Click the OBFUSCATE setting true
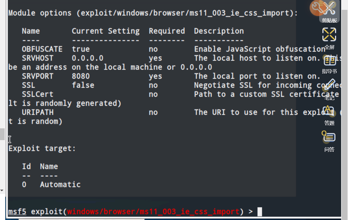The image size is (348, 220). coord(81,49)
